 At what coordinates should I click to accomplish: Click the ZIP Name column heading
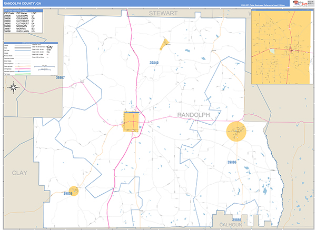(22, 13)
